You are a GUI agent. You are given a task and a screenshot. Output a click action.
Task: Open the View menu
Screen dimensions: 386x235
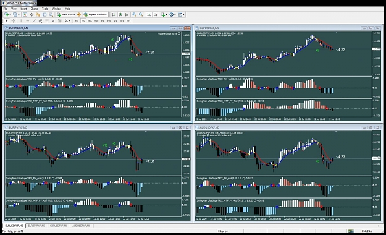tap(14, 9)
